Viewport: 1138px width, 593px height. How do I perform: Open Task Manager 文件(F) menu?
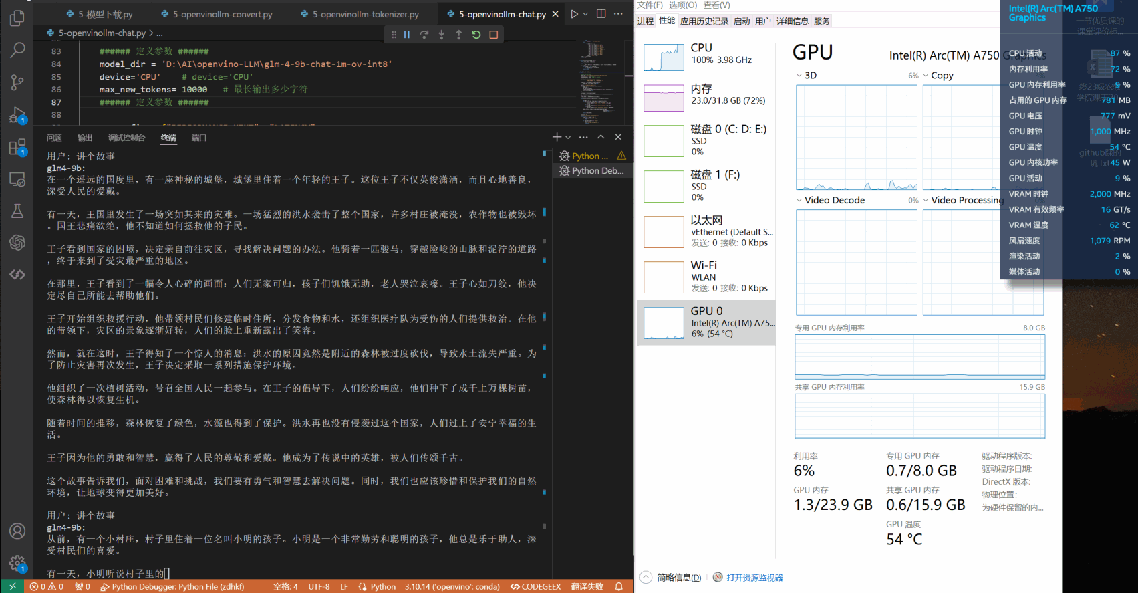point(650,5)
